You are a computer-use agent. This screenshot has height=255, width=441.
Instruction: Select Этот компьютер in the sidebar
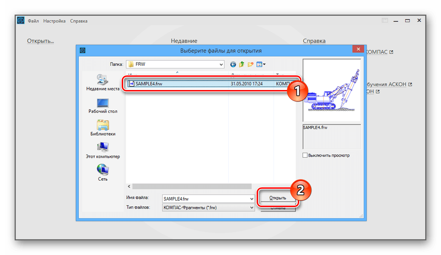click(x=103, y=150)
